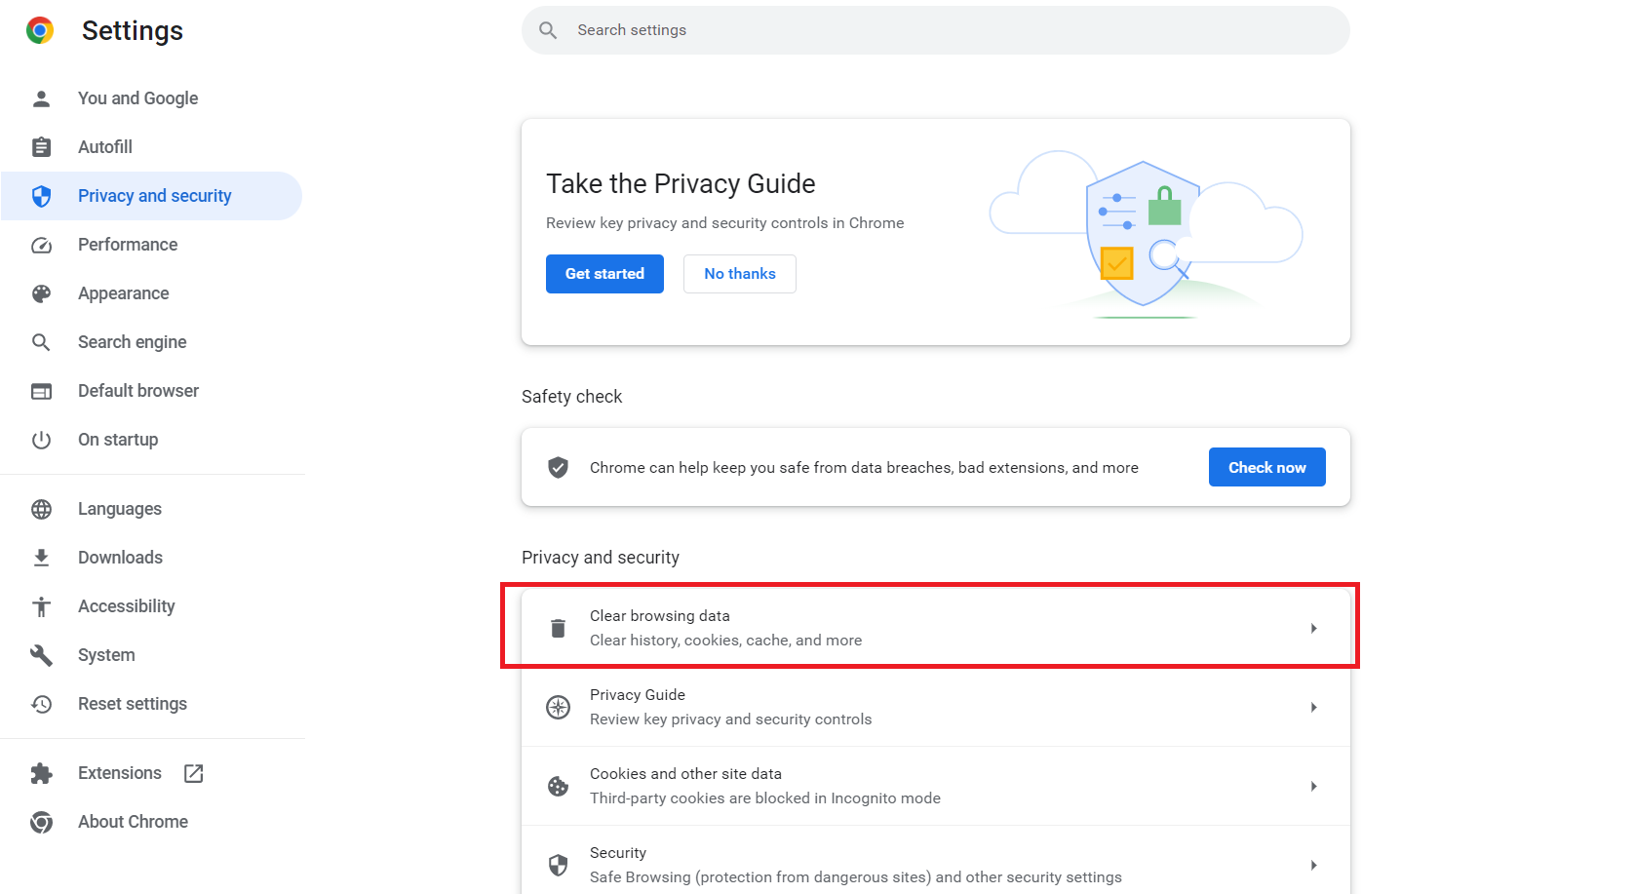Click the Take the Privacy Guide heading
1635x894 pixels.
pos(681,184)
